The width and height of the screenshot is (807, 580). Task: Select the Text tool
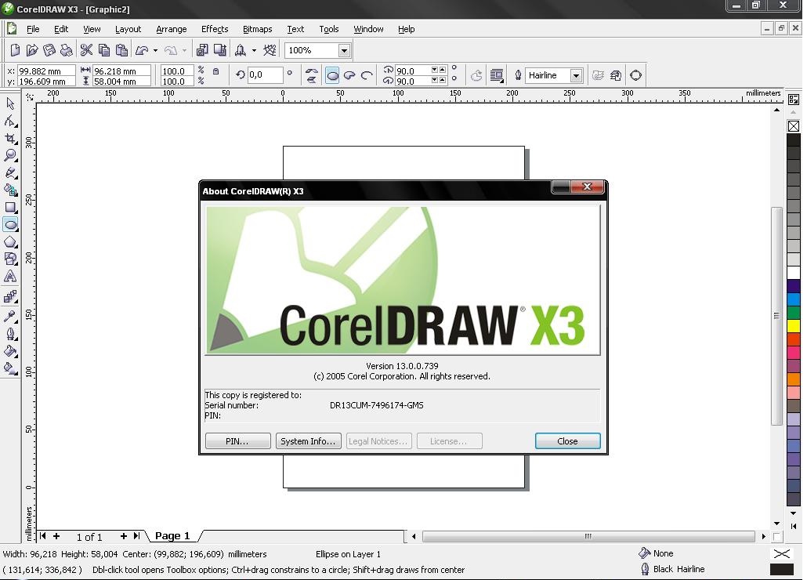point(10,277)
